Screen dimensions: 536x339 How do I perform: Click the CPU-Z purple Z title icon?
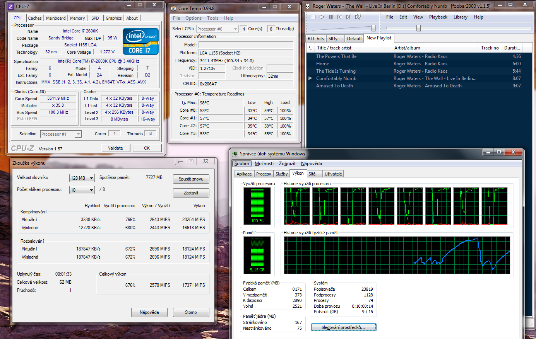pos(11,6)
